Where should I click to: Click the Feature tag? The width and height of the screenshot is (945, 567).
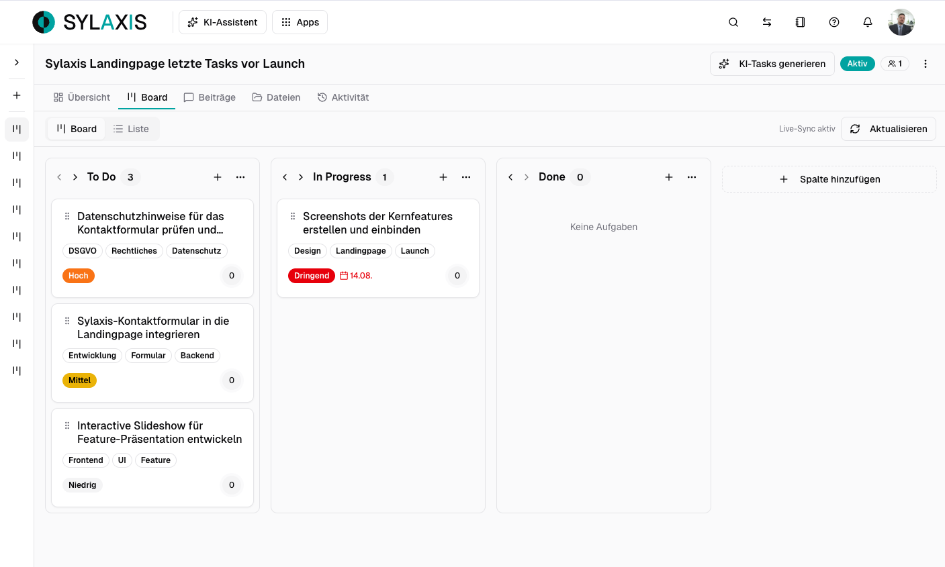click(x=156, y=460)
